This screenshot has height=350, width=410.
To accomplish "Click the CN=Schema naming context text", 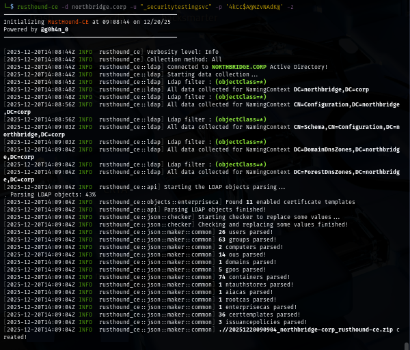I will (346, 127).
